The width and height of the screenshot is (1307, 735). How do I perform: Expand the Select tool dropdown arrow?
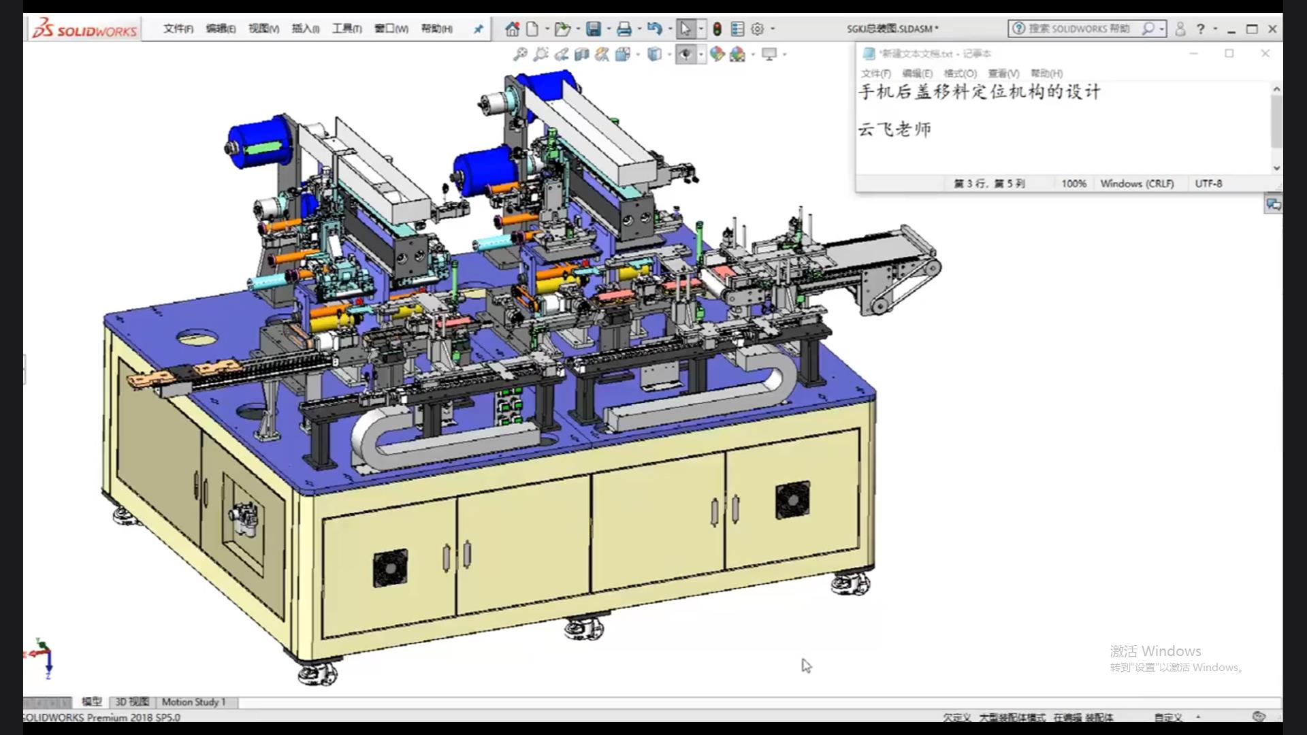coord(701,29)
